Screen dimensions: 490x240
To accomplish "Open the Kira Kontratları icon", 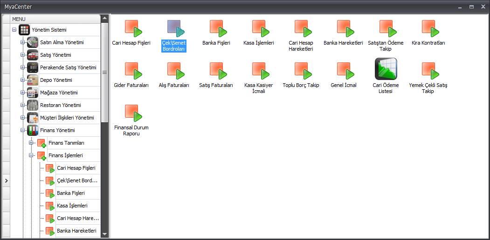I will pos(431,28).
